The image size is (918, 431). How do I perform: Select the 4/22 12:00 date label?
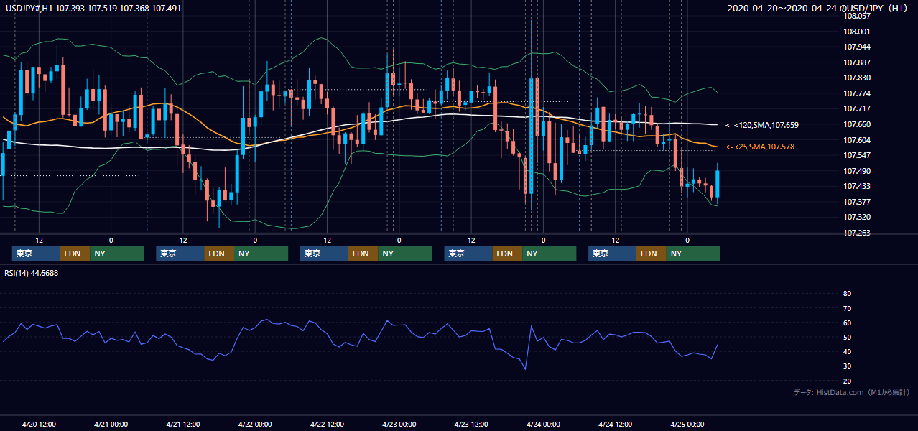327,424
